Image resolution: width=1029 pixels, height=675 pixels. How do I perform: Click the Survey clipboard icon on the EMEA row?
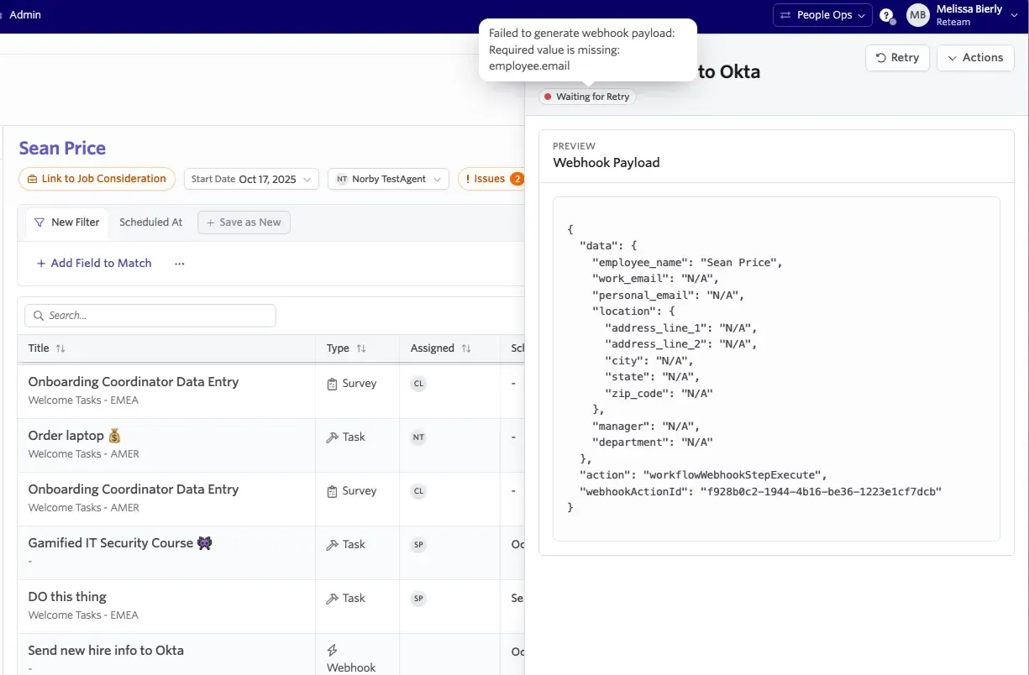pyautogui.click(x=333, y=384)
